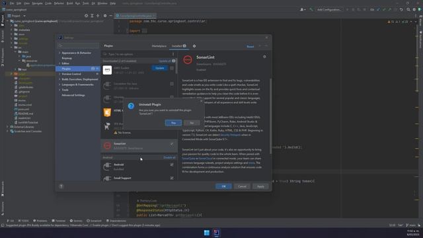Open Project panel gear options
Image resolution: width=423 pixels, height=238 pixels.
(x=105, y=16)
